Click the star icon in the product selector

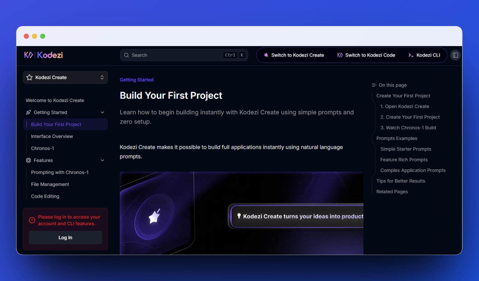(29, 78)
